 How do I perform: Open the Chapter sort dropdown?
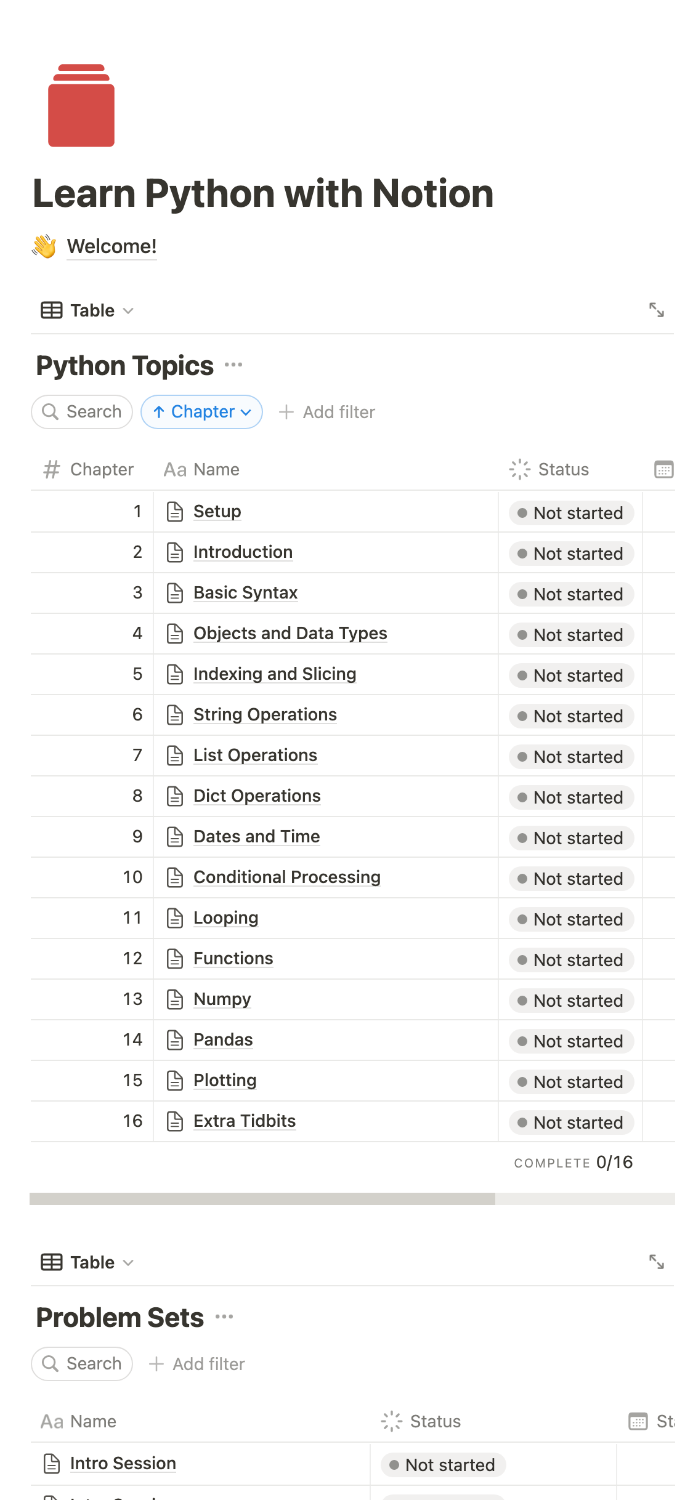202,412
